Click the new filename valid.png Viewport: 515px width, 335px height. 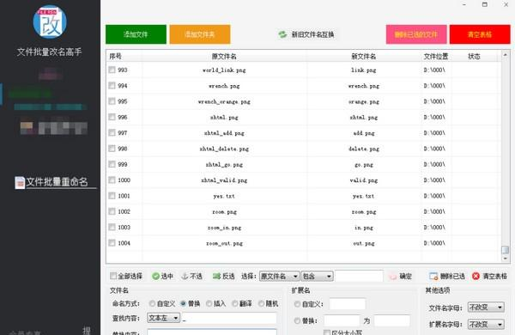point(364,180)
